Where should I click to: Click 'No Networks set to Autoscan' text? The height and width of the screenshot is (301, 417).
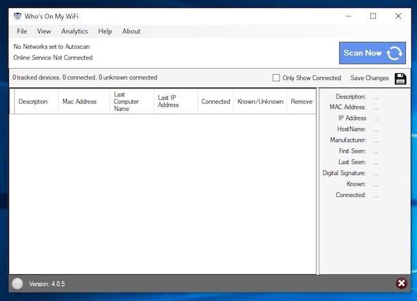coord(51,47)
